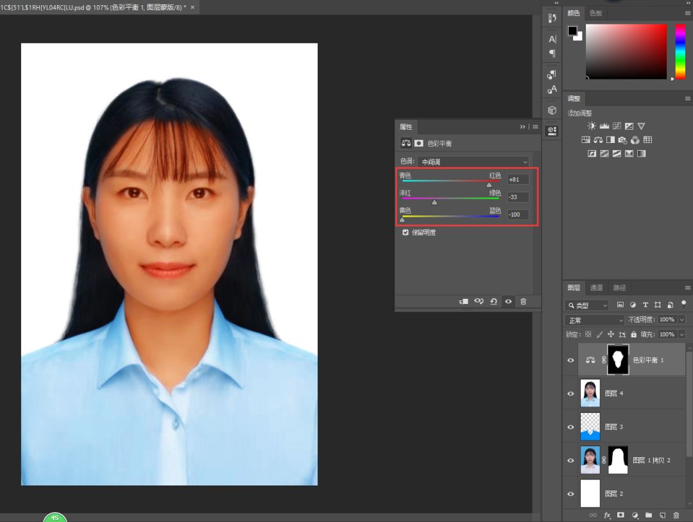Select the 图层 3 layer thumbnail

590,426
